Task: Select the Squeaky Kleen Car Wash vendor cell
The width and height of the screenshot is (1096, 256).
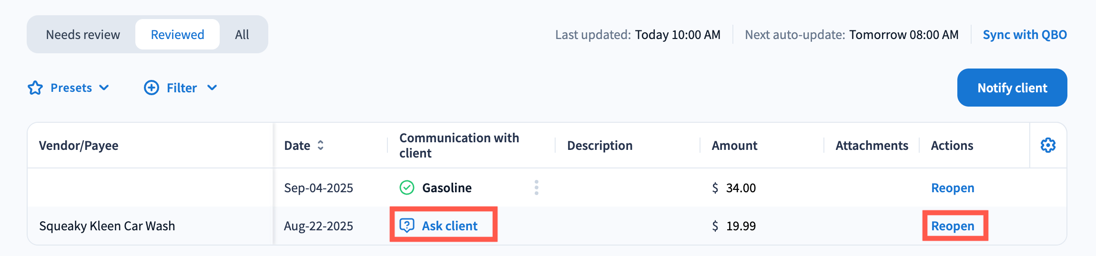Action: click(107, 226)
